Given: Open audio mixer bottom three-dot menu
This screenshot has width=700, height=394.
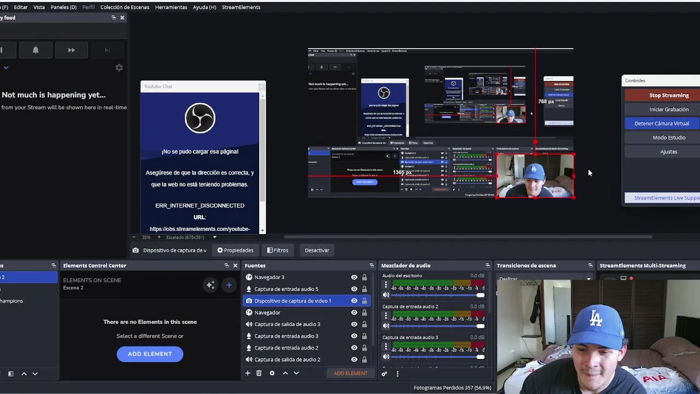Looking at the screenshot, I should (x=398, y=374).
